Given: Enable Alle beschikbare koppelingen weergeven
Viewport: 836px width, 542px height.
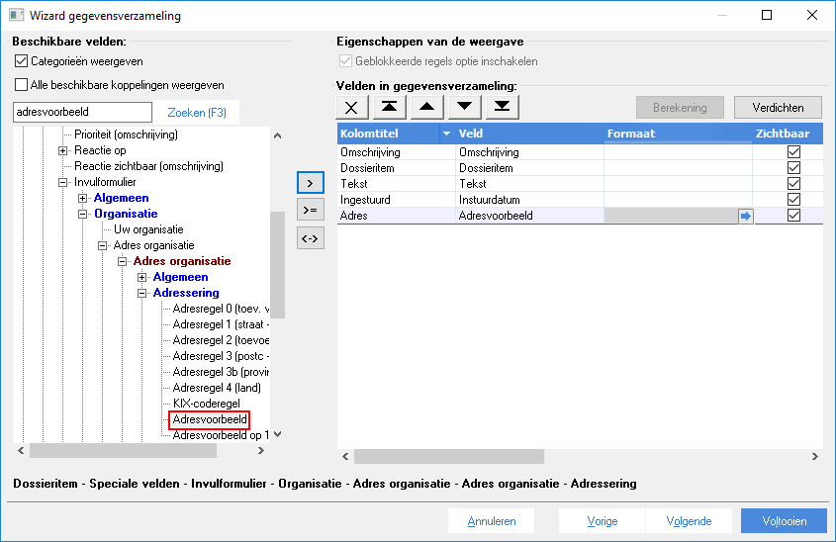Looking at the screenshot, I should pyautogui.click(x=22, y=85).
